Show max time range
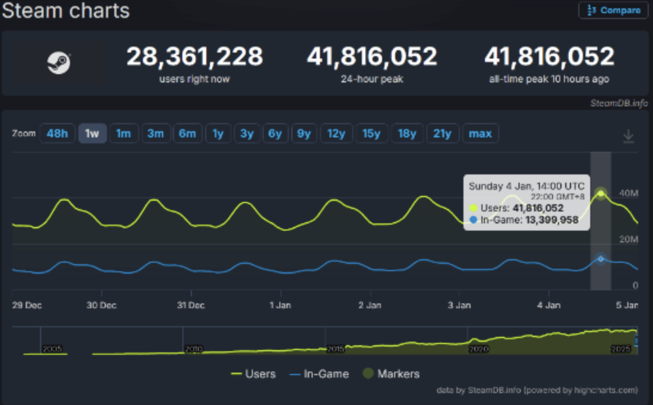Viewport: 653px width, 405px height. pyautogui.click(x=480, y=133)
